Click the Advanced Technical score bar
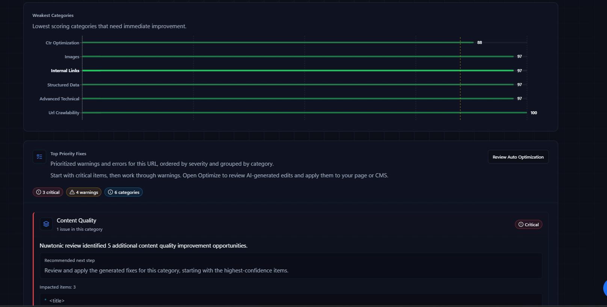607x307 pixels. [x=298, y=98]
